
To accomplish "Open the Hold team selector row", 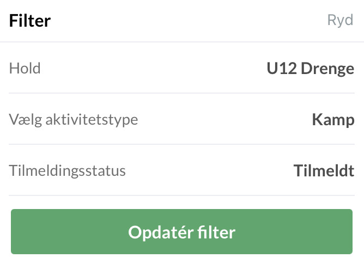I will click(x=182, y=69).
